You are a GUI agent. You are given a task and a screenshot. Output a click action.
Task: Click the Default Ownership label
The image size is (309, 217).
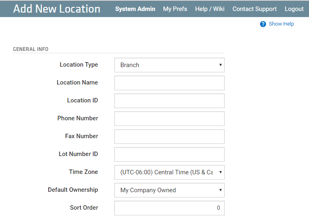(73, 190)
